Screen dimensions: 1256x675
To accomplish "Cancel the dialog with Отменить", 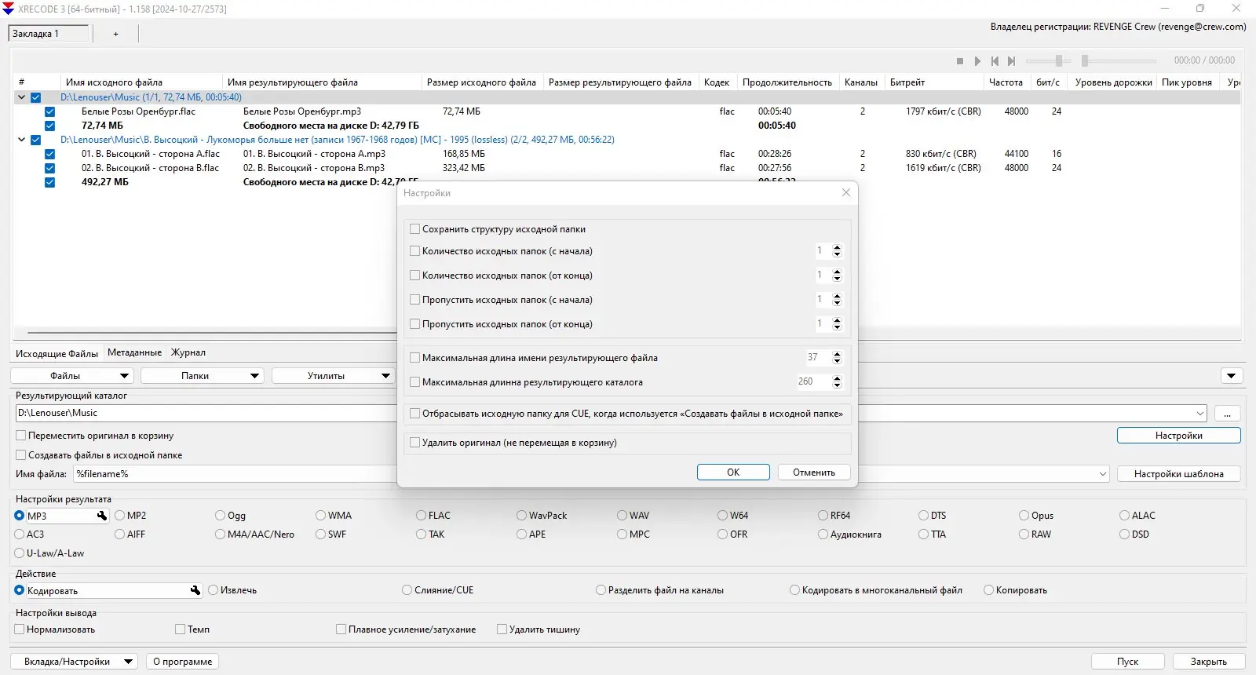I will pyautogui.click(x=814, y=472).
